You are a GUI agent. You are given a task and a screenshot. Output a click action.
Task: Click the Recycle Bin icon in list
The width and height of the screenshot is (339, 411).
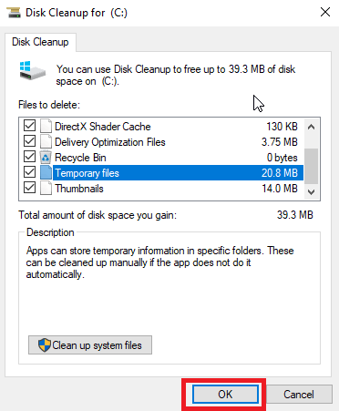coord(46,158)
